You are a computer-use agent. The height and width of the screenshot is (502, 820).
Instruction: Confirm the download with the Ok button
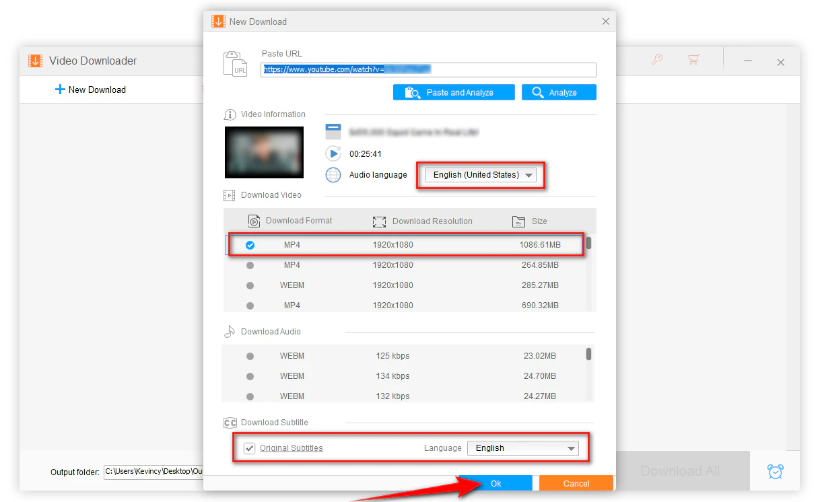click(x=496, y=483)
